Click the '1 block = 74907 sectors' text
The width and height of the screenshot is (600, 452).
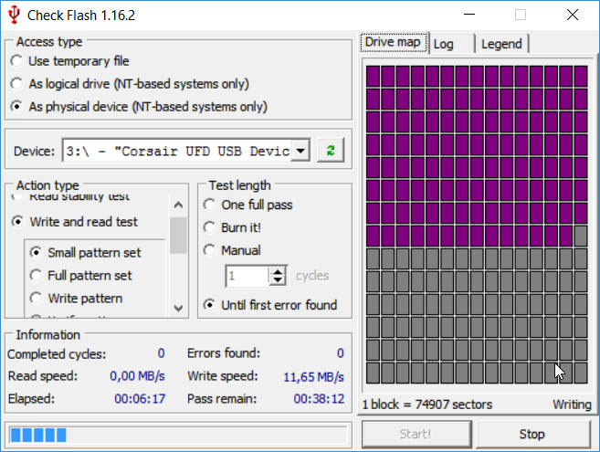427,405
